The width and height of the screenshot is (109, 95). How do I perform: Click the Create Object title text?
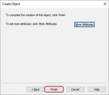coord(11,4)
